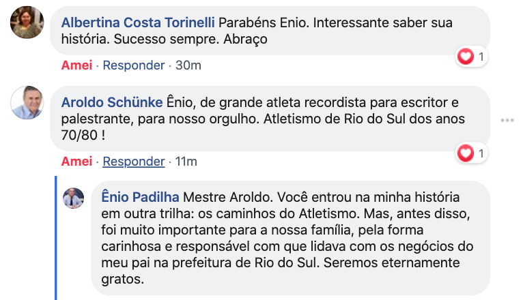Viewport: 523px width, 300px height.
Task: Click reaction count number on Albertina's comment
Action: coord(481,57)
